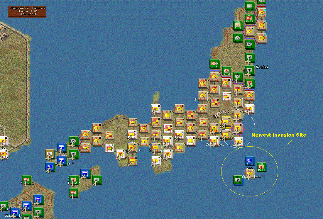Screen dimensions: 323x219
Task: Select the Japanese armored division marked 7 11
Action: [x=132, y=122]
